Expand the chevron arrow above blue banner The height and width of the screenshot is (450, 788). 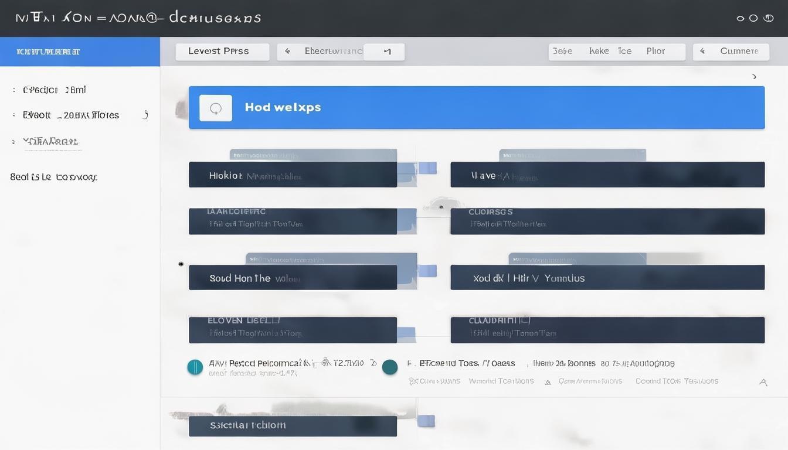pyautogui.click(x=754, y=77)
